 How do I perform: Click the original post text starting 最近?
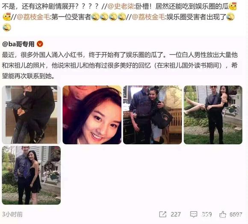click(x=120, y=66)
